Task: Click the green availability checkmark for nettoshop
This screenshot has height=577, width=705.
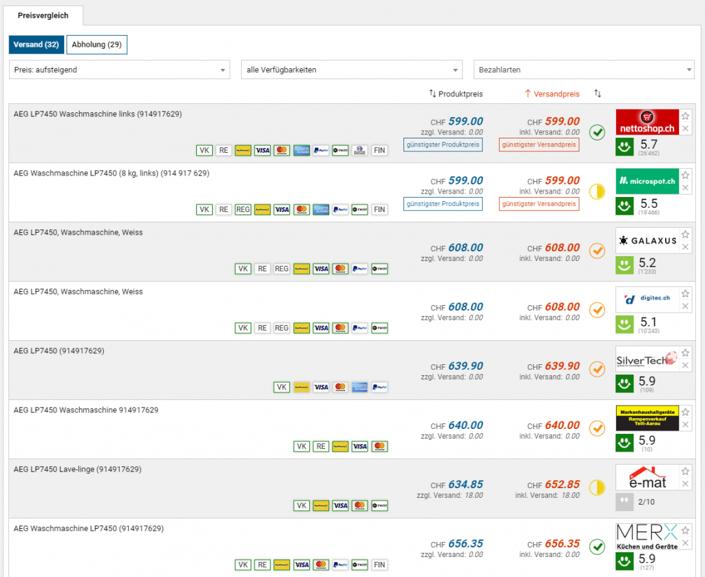Action: (597, 132)
